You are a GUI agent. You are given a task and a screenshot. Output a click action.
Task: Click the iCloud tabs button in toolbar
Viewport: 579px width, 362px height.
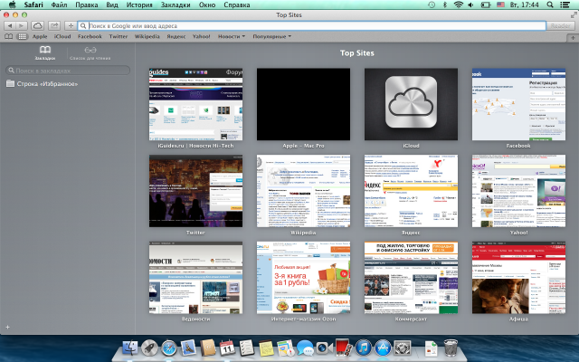38,25
